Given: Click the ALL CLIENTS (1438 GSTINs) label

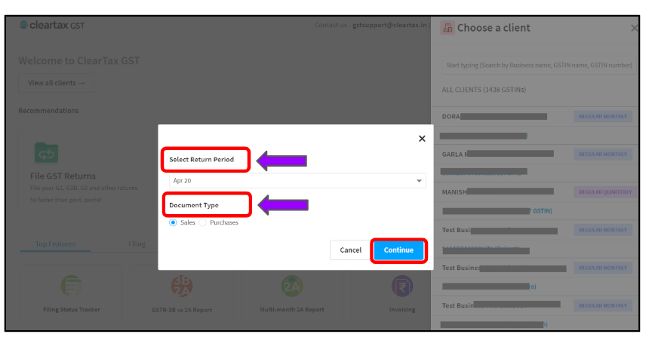Looking at the screenshot, I should [484, 90].
